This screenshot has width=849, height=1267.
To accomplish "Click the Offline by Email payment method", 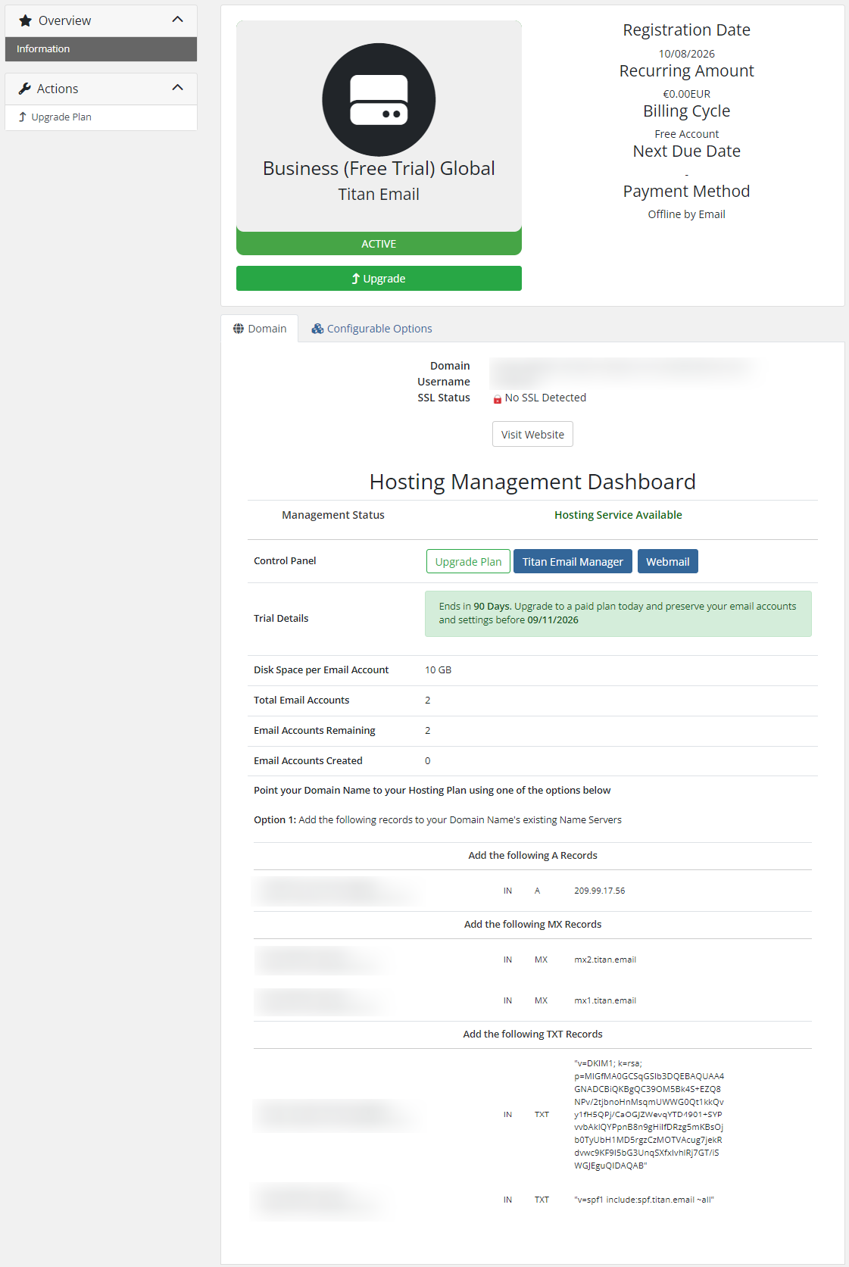I will point(687,214).
